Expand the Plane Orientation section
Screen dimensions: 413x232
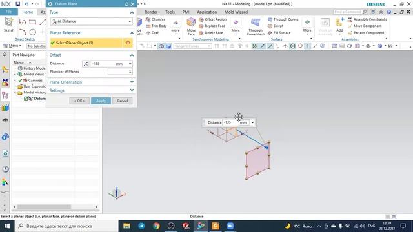132,82
